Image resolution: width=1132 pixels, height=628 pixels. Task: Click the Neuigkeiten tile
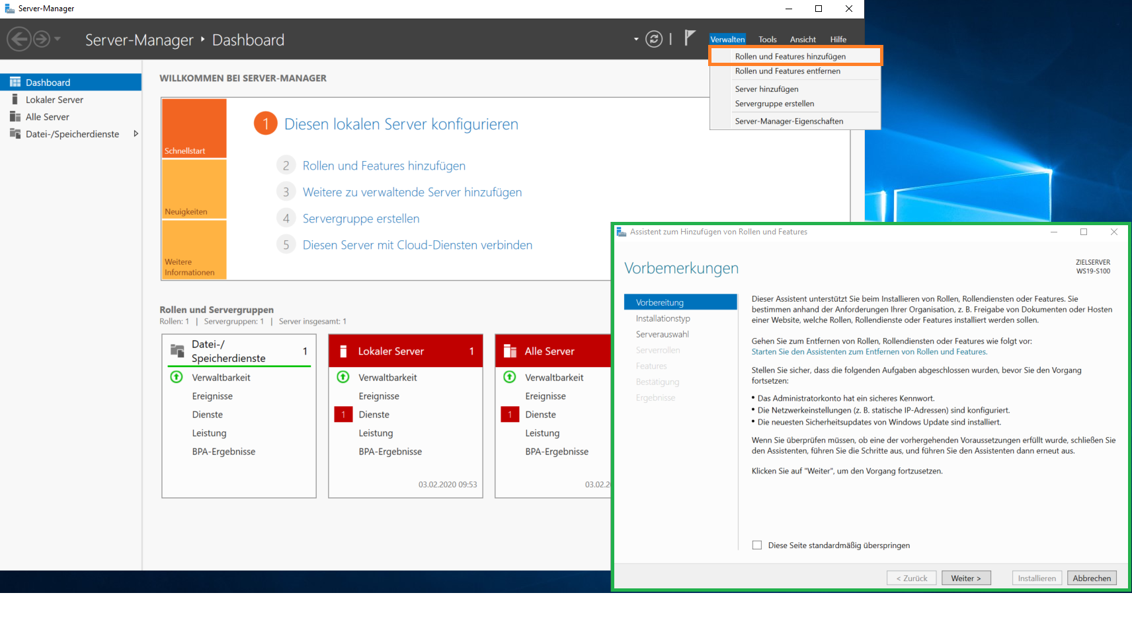(194, 189)
